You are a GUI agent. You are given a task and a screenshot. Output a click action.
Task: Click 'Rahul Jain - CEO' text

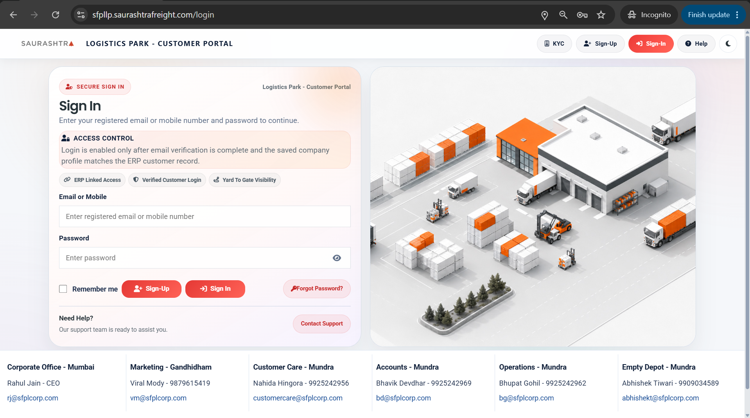(x=34, y=383)
